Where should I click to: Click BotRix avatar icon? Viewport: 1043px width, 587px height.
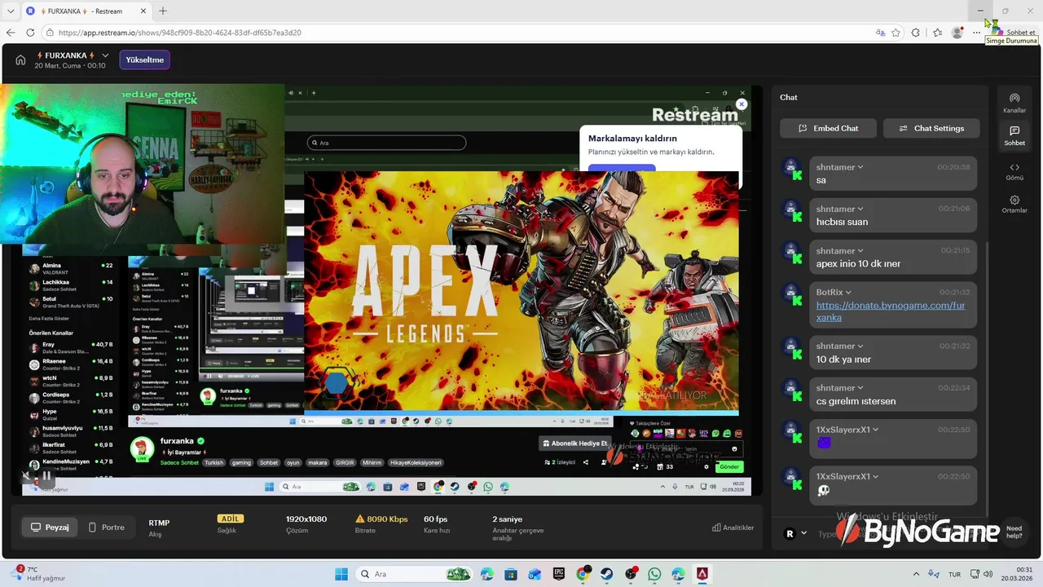(792, 294)
